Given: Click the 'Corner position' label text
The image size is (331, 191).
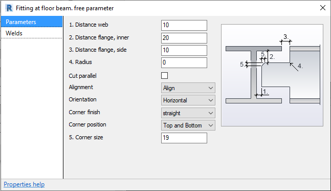Looking at the screenshot, I should click(87, 124).
